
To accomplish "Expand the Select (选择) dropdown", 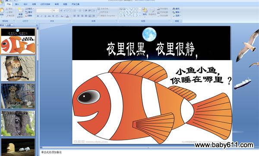I will pos(177,16).
